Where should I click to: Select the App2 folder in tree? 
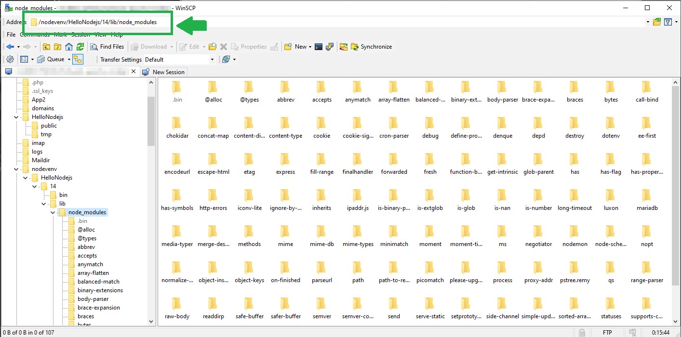coord(39,100)
